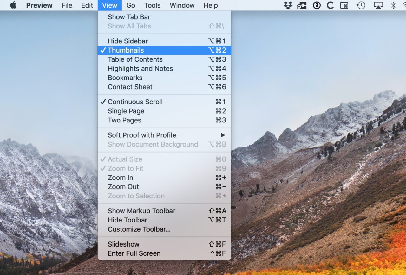The height and width of the screenshot is (275, 406).
Task: Switch to Two Pages display
Action: (x=164, y=120)
